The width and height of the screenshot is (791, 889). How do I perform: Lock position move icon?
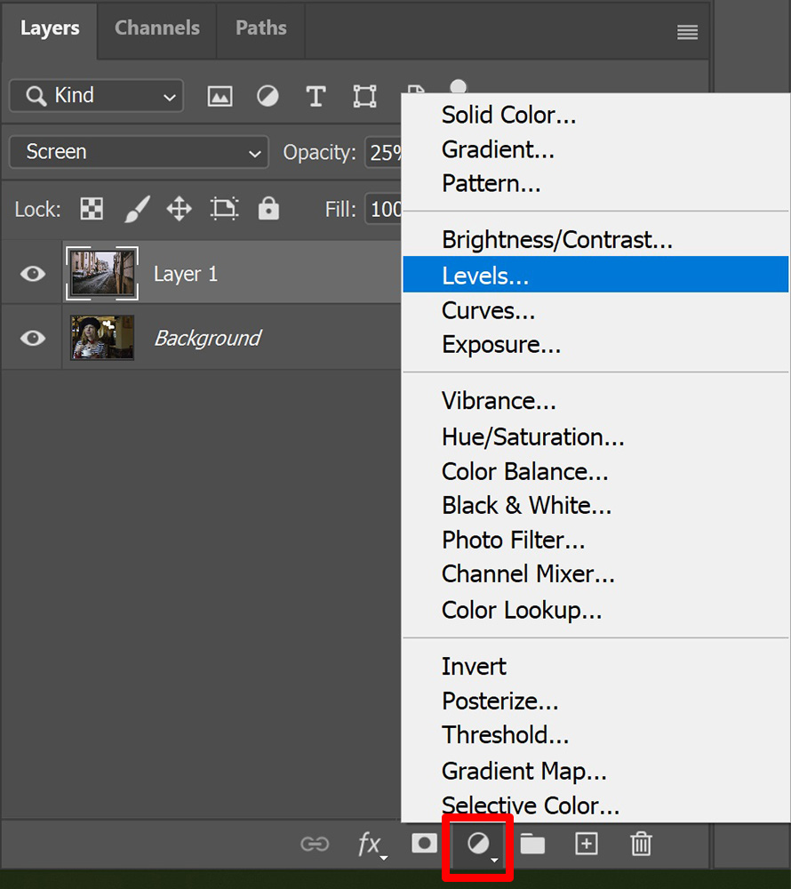pos(179,209)
